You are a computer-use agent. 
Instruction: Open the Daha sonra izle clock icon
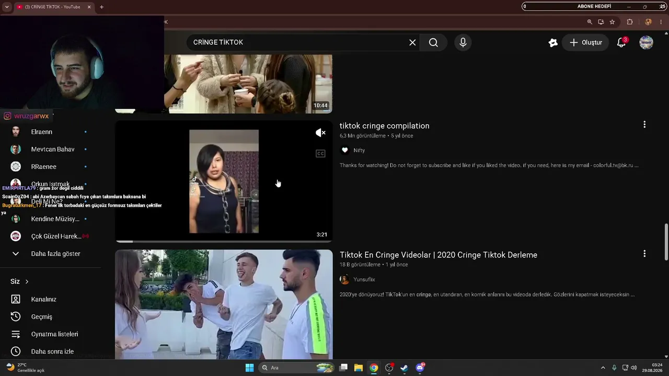[16, 351]
